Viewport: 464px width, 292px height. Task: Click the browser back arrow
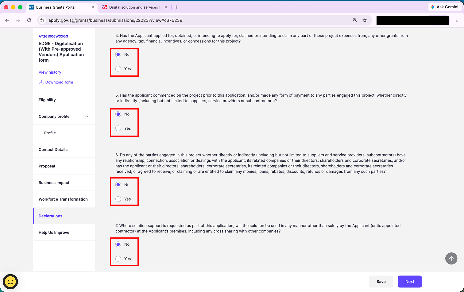click(x=7, y=20)
